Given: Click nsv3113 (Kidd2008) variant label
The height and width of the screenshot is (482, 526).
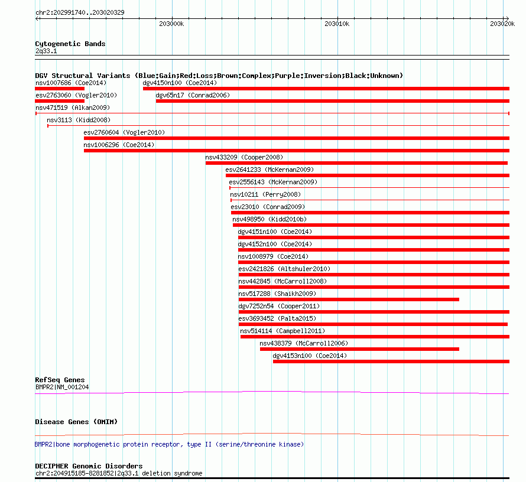Looking at the screenshot, I should tap(79, 120).
